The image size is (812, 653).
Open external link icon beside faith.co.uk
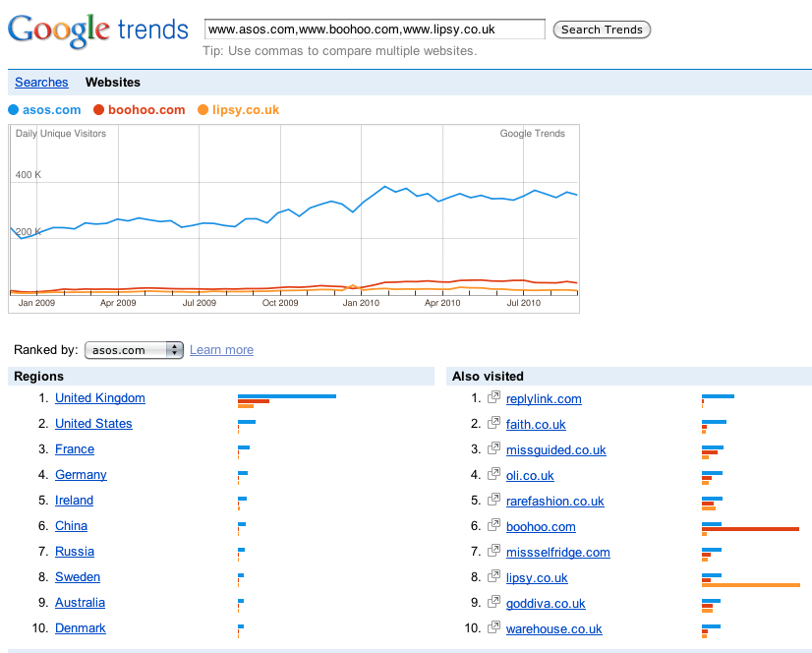(x=494, y=423)
